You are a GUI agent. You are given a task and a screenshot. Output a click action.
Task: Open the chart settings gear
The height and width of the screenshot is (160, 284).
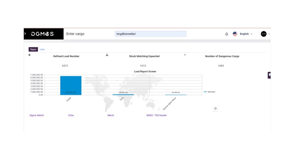(215, 108)
